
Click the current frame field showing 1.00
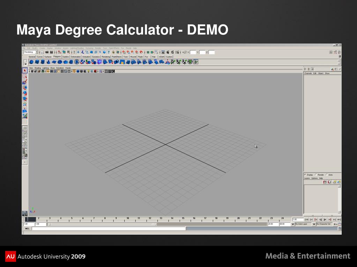pyautogui.click(x=298, y=220)
